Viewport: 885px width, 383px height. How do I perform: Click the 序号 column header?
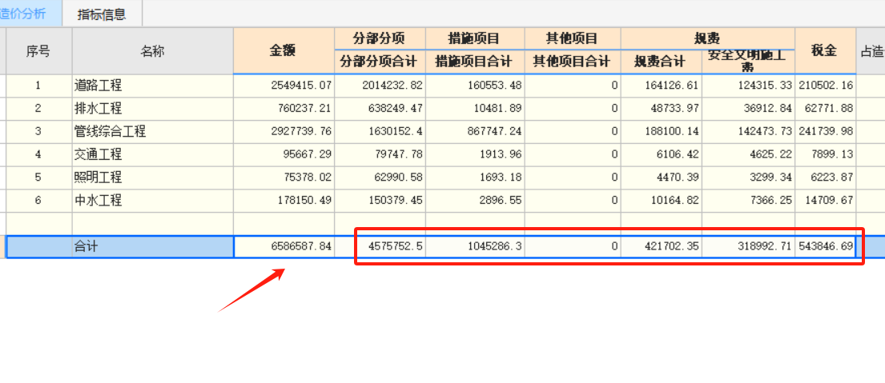click(38, 51)
